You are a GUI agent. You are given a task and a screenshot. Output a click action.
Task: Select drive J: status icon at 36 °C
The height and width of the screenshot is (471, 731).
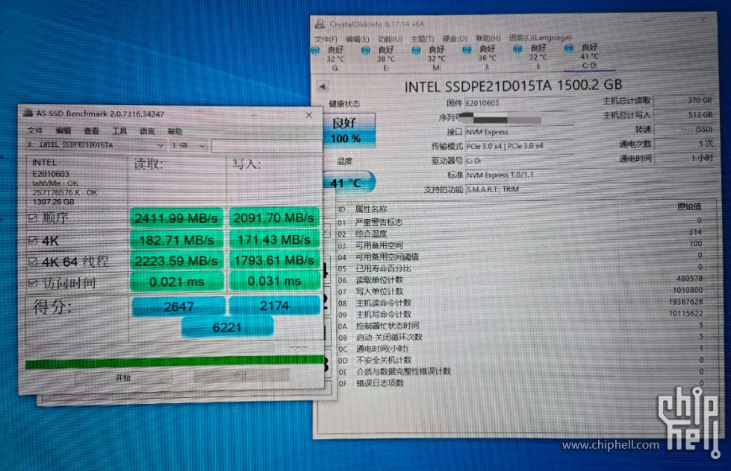pyautogui.click(x=467, y=49)
